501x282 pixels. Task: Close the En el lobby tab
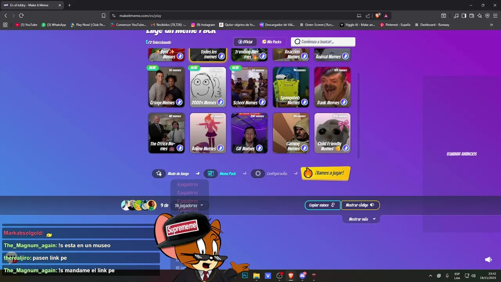59,5
